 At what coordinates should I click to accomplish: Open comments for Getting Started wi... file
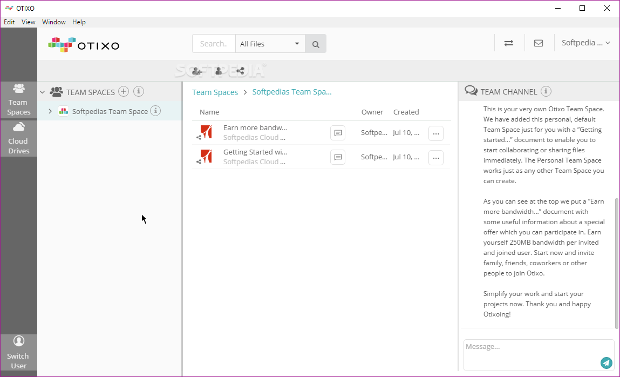coord(338,157)
